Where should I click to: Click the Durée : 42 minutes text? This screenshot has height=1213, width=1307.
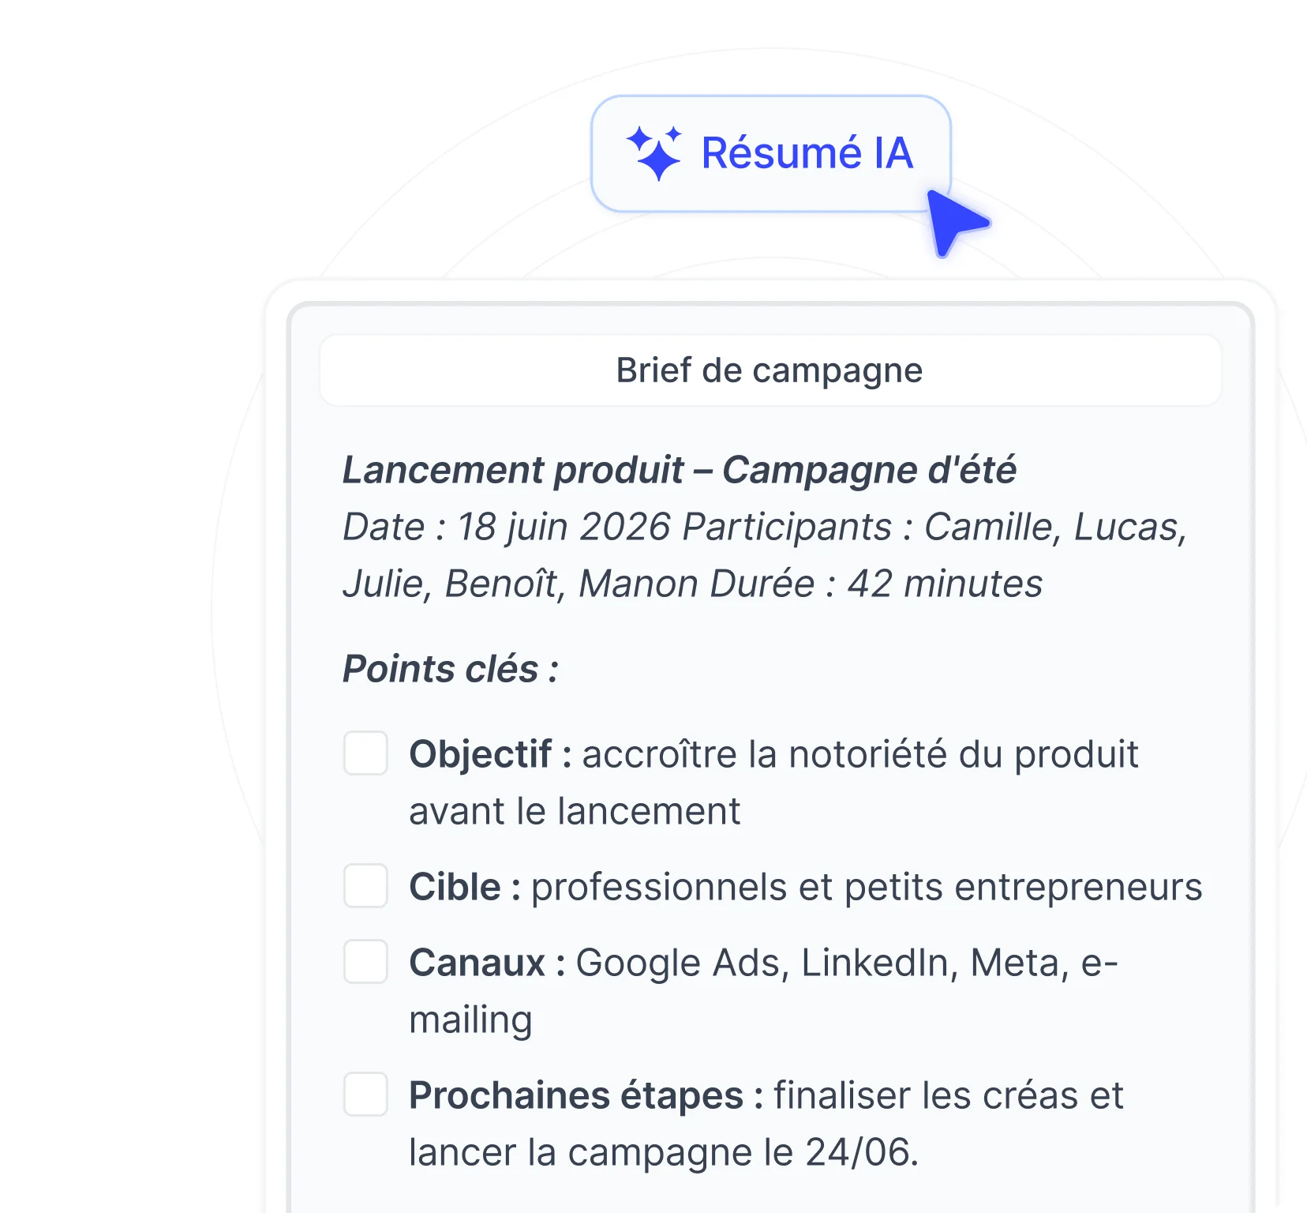pyautogui.click(x=876, y=584)
